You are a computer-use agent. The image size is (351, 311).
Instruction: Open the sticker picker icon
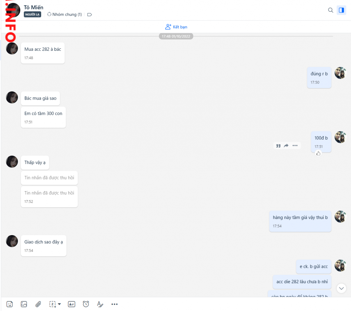coord(10,304)
